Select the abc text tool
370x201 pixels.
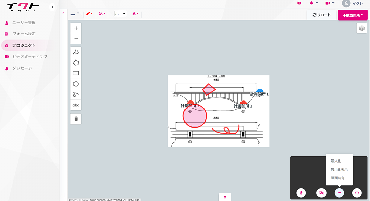tap(76, 105)
